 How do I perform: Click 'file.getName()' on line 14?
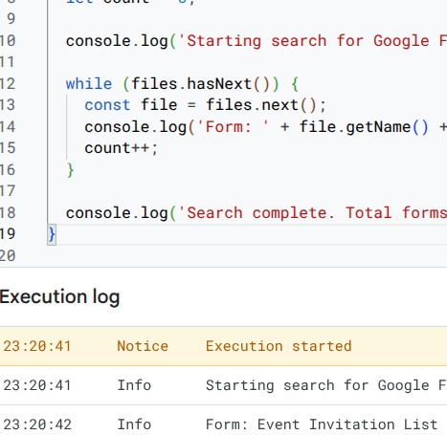(364, 127)
